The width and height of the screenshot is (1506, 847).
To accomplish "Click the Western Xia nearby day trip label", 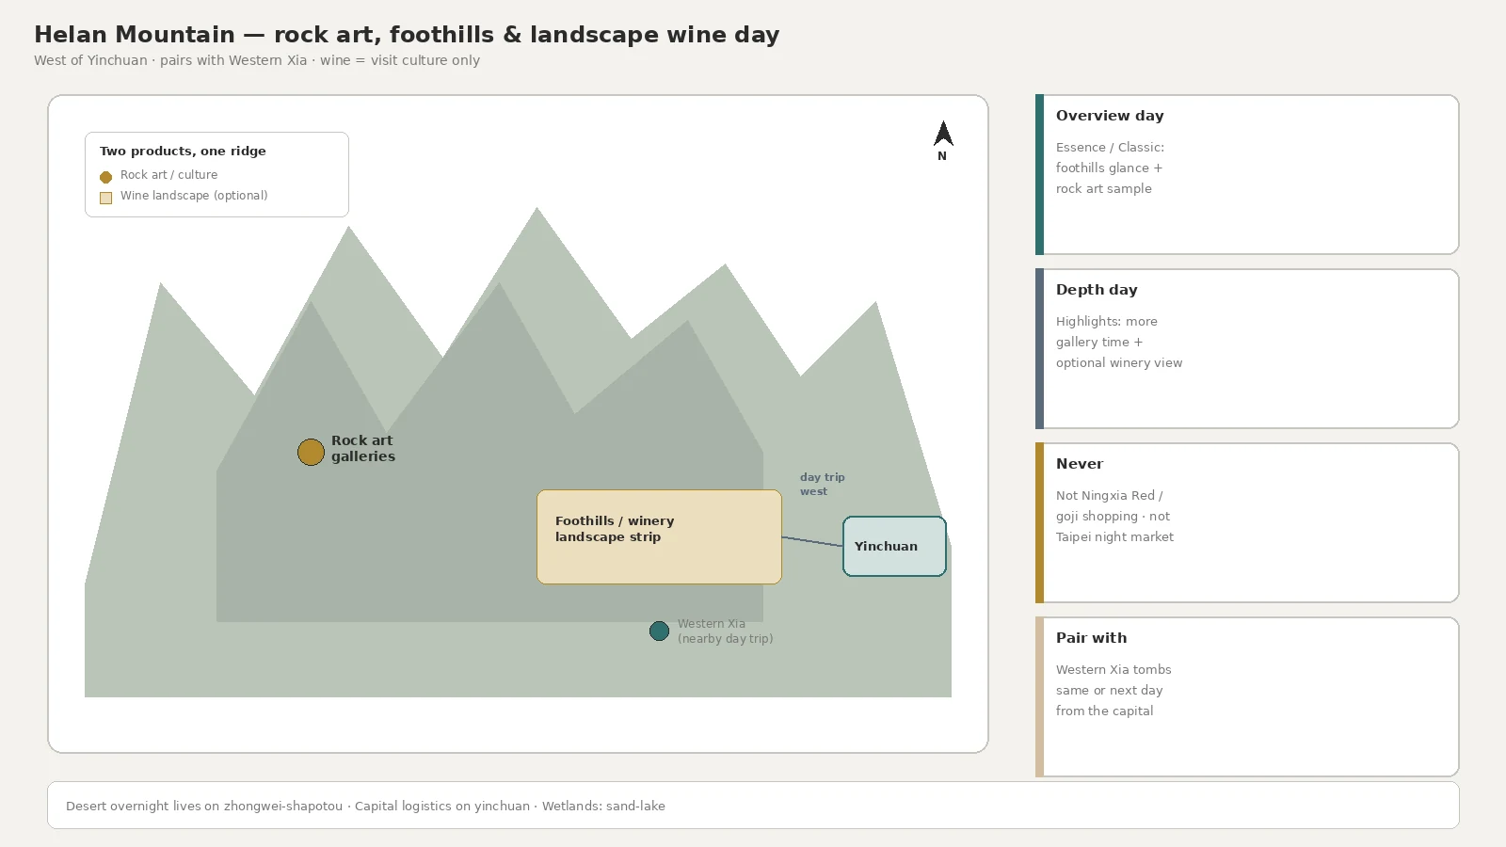I will [725, 631].
